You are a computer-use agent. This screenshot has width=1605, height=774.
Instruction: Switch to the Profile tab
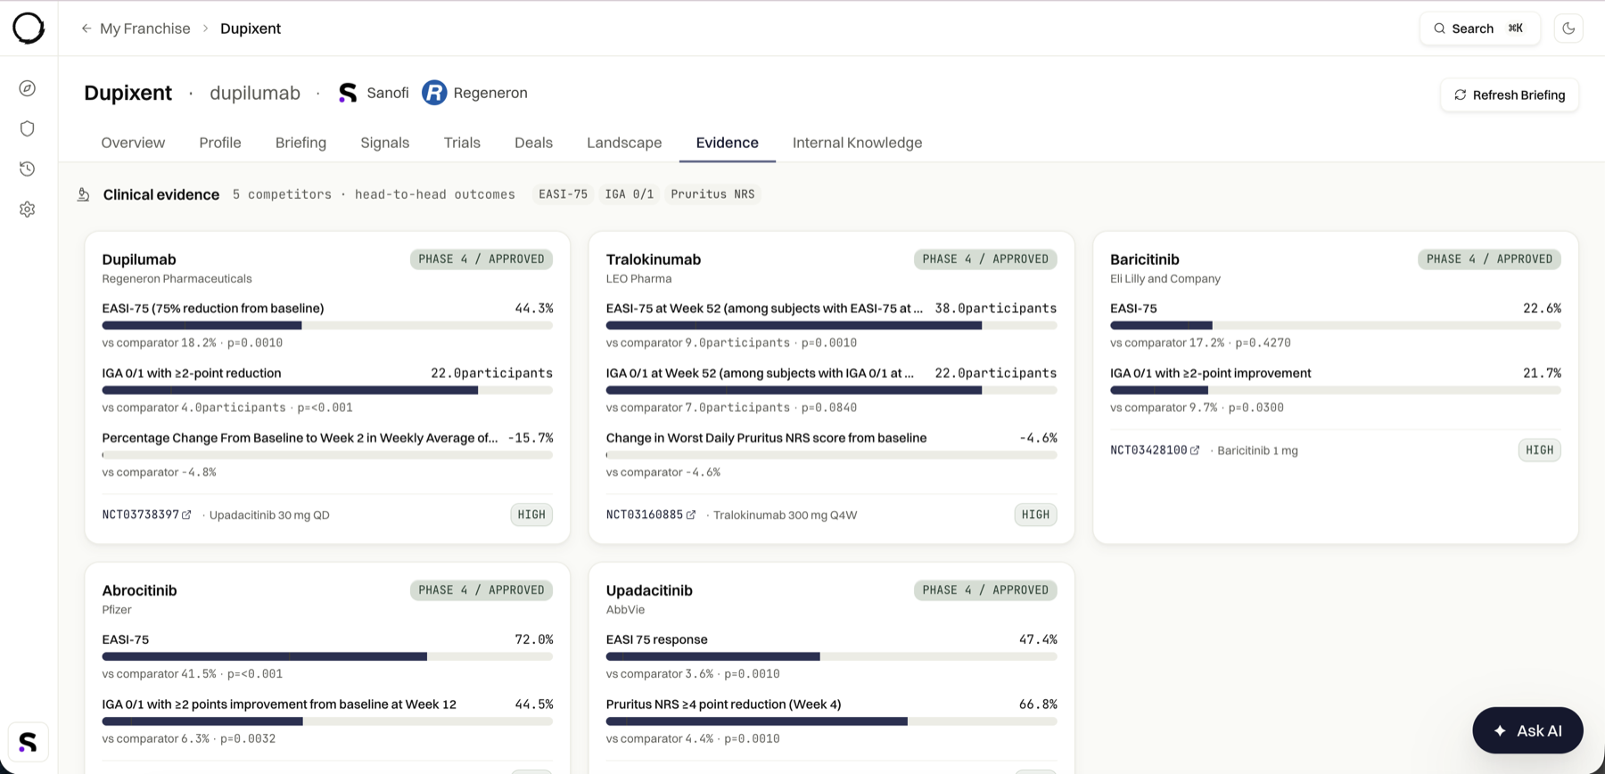(x=220, y=143)
